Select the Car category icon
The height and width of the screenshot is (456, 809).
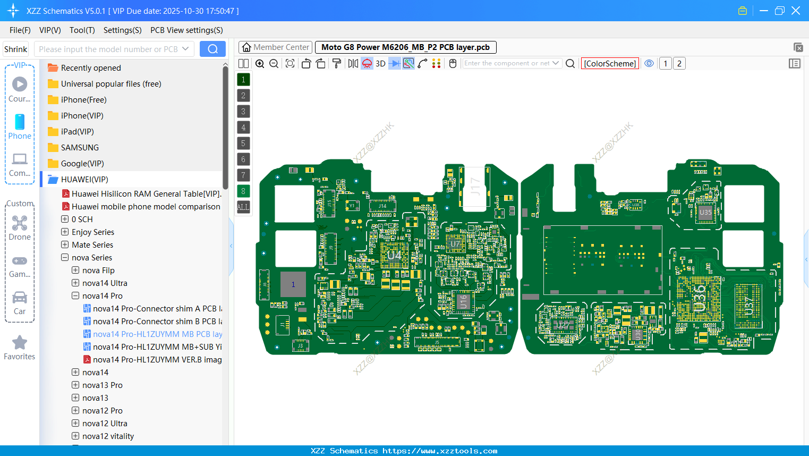click(x=20, y=302)
